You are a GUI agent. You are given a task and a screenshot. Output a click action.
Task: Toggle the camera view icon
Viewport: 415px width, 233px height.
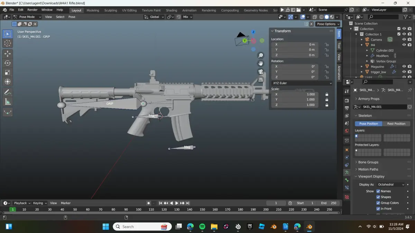[261, 71]
